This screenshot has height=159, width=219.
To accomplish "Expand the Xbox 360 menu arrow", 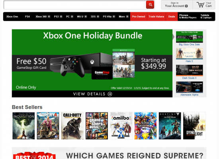I will (49, 17).
